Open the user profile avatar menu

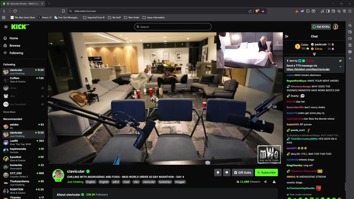pyautogui.click(x=335, y=27)
